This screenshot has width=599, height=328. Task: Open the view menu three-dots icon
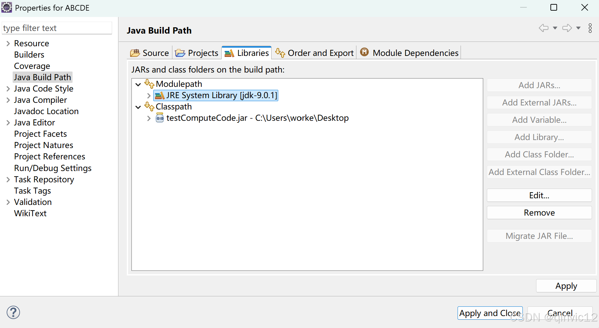coord(590,28)
